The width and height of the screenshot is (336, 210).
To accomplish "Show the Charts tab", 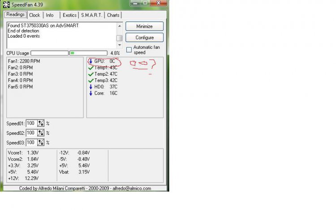I will pos(113,15).
